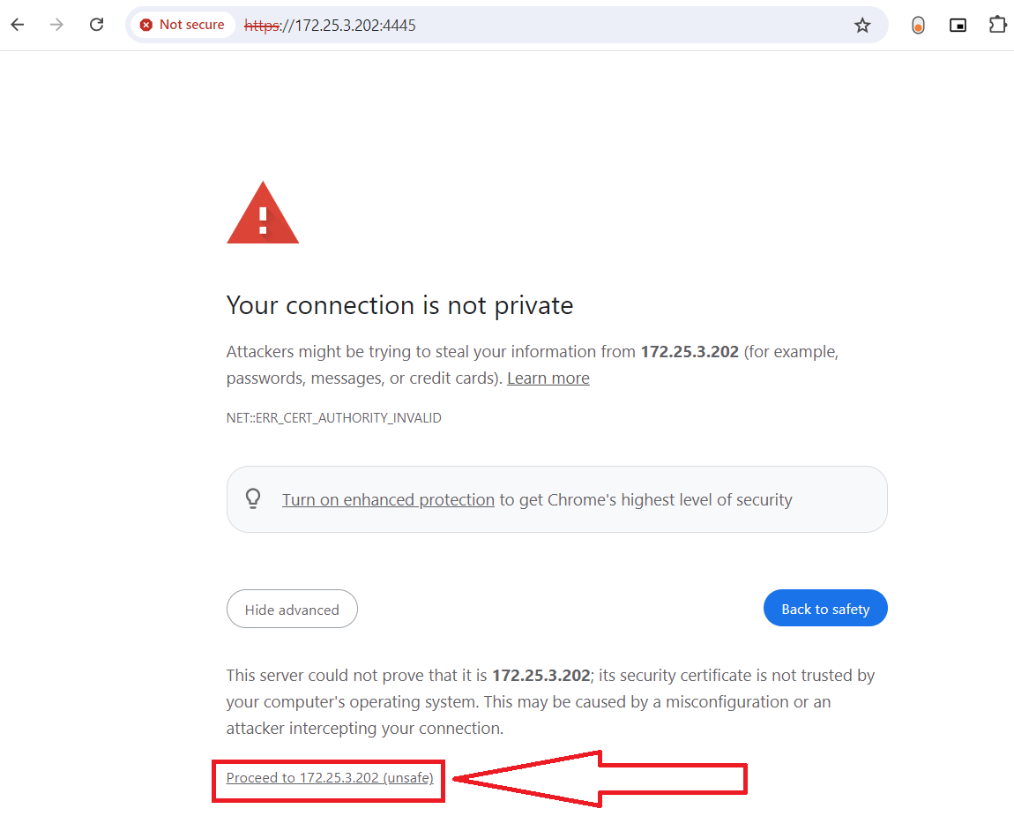Collapse details with Hide advanced button
The width and height of the screenshot is (1014, 831).
[292, 609]
